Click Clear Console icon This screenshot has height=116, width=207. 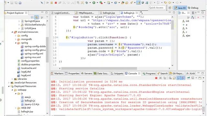click(x=170, y=78)
